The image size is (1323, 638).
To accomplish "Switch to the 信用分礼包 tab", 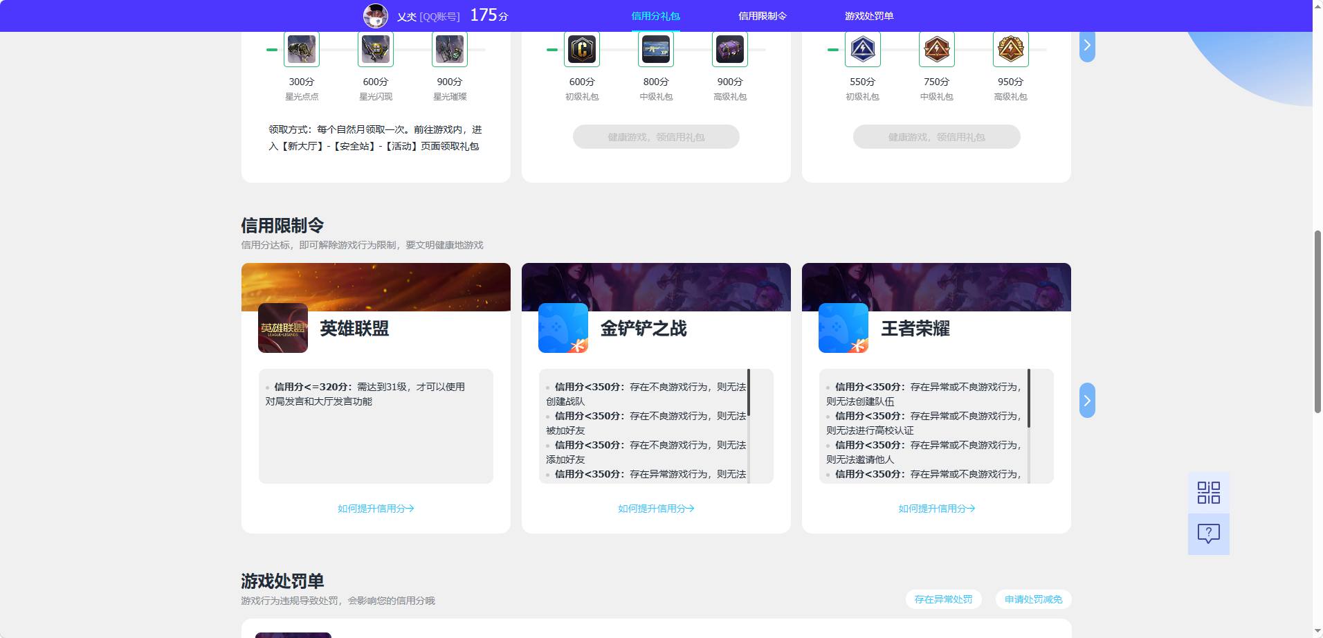I will point(655,16).
